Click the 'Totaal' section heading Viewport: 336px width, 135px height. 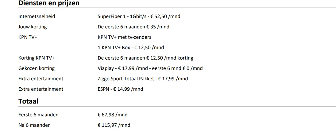(x=28, y=101)
